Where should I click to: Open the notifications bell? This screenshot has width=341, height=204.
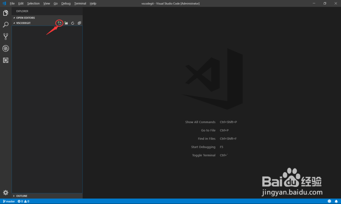click(336, 201)
